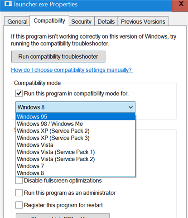Open the Security tab
The width and height of the screenshot is (188, 218).
[82, 21]
